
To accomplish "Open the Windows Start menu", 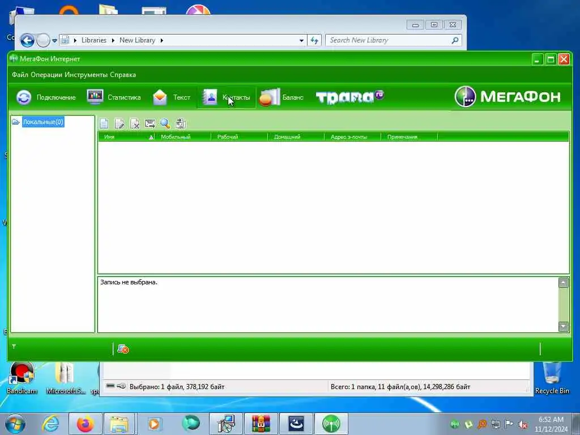I will (x=15, y=424).
